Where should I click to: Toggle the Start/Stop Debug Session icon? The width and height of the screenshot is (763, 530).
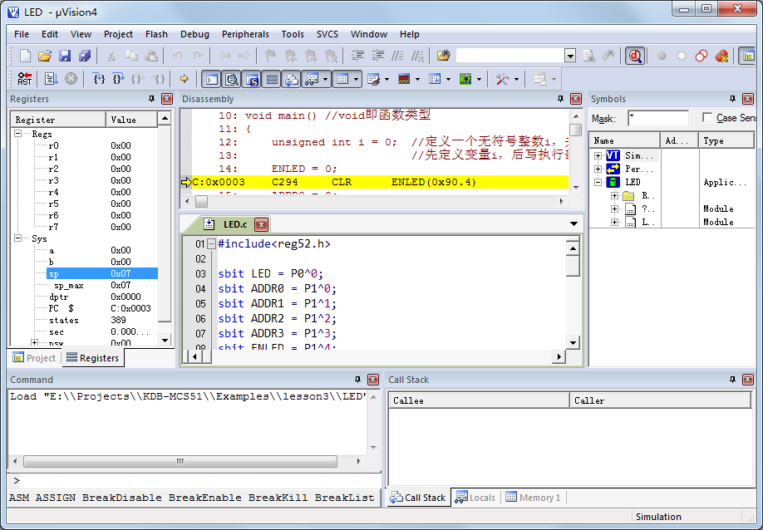tap(635, 56)
